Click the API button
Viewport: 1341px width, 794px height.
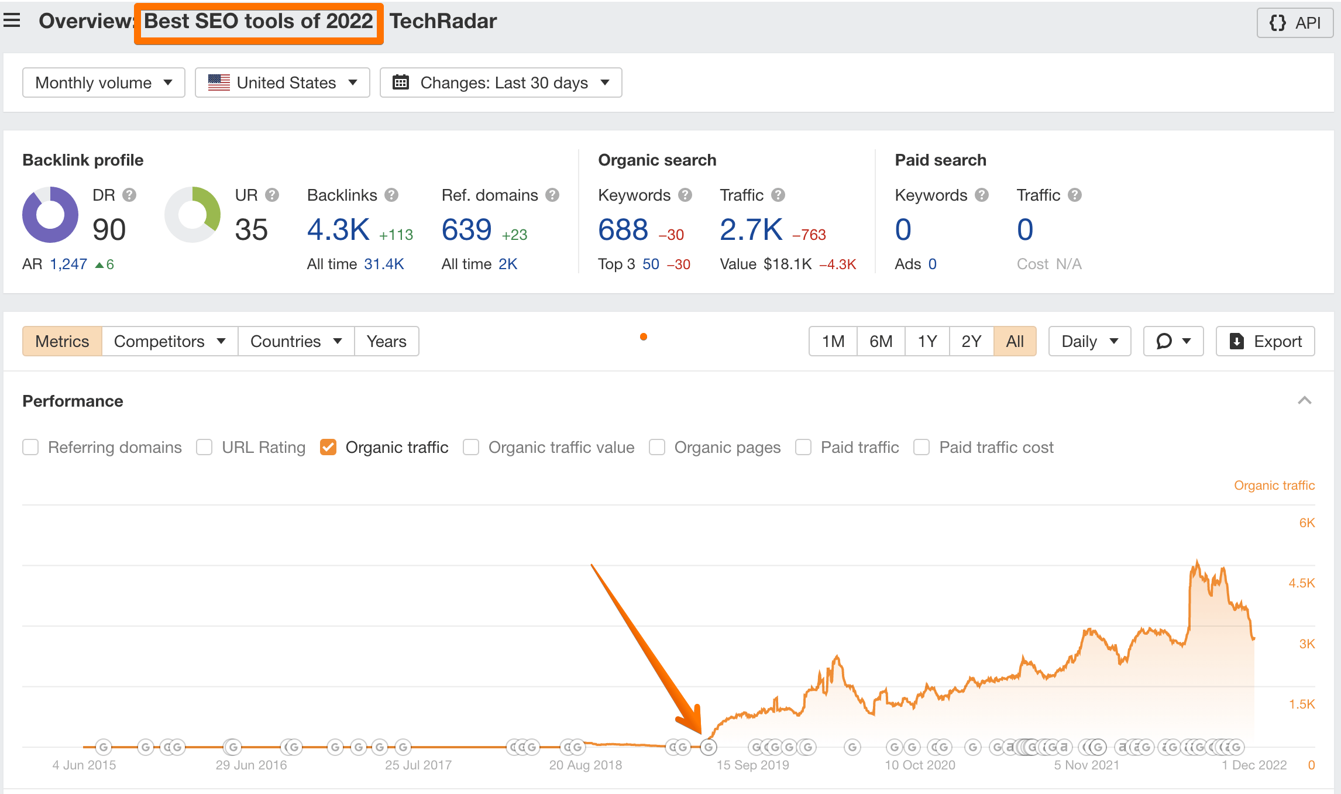click(1295, 23)
